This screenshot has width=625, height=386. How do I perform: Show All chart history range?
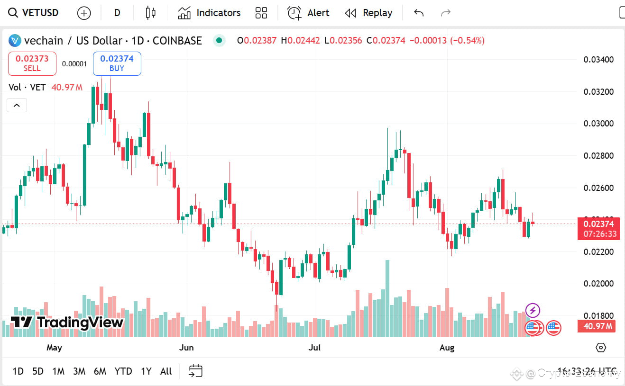[x=166, y=371]
